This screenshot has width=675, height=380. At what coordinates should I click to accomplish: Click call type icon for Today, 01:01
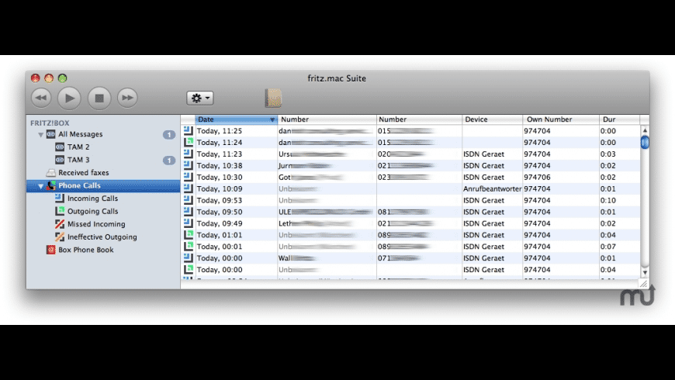188,234
